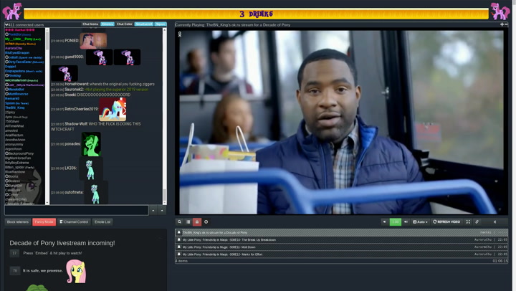Click the red playlist lock icon
The height and width of the screenshot is (291, 516).
(x=197, y=222)
